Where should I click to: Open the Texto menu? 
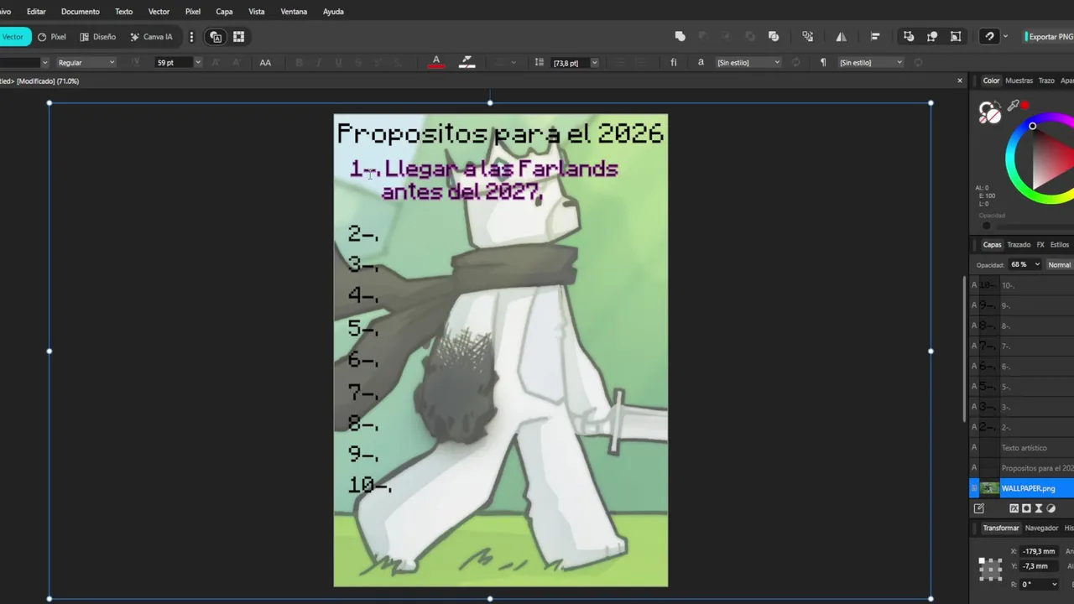pos(123,12)
